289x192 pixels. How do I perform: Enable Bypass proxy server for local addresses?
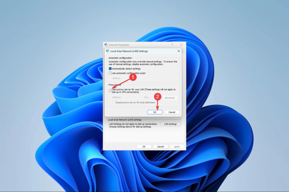point(114,103)
